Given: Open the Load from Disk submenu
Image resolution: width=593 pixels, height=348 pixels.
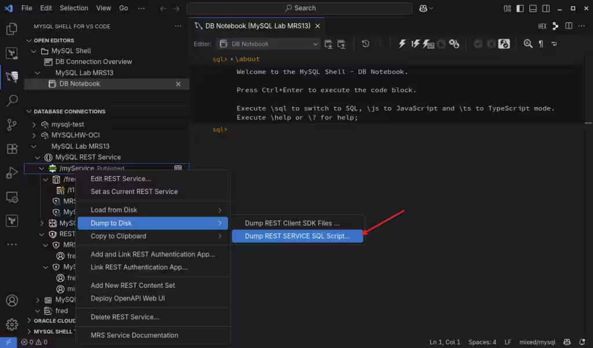Looking at the screenshot, I should coord(153,210).
